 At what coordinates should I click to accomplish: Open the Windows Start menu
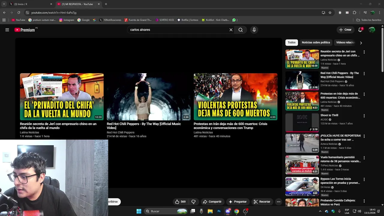pyautogui.click(x=139, y=211)
